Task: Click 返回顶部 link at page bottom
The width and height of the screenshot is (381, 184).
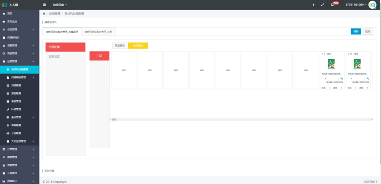Action: pos(370,181)
